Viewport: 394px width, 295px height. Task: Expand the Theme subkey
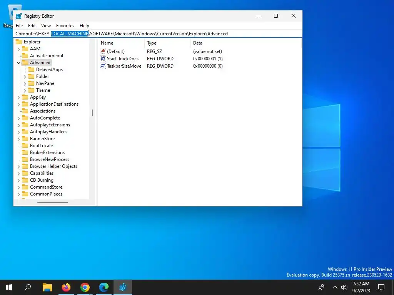click(x=25, y=91)
